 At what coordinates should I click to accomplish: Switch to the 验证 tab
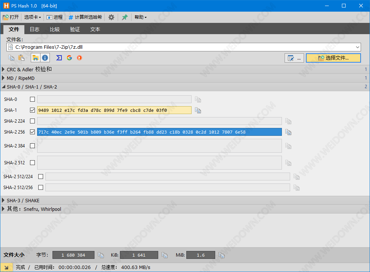75,29
